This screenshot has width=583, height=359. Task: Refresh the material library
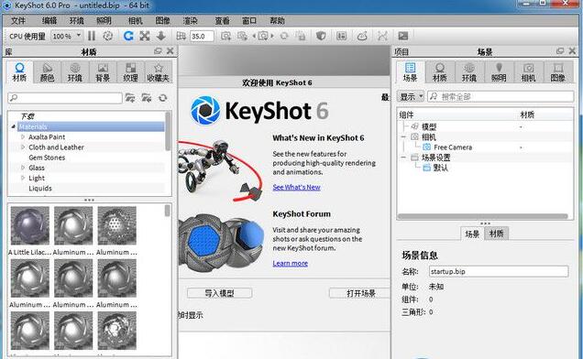point(163,98)
